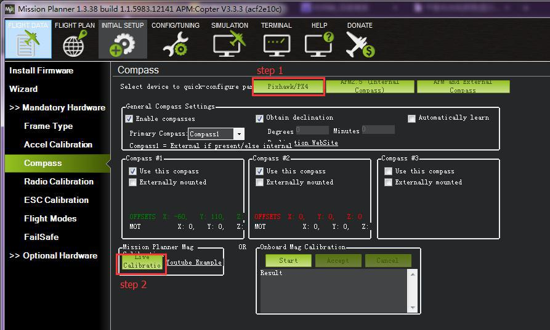This screenshot has width=550, height=330.
Task: Toggle the Enable compasses checkbox
Action: point(129,118)
